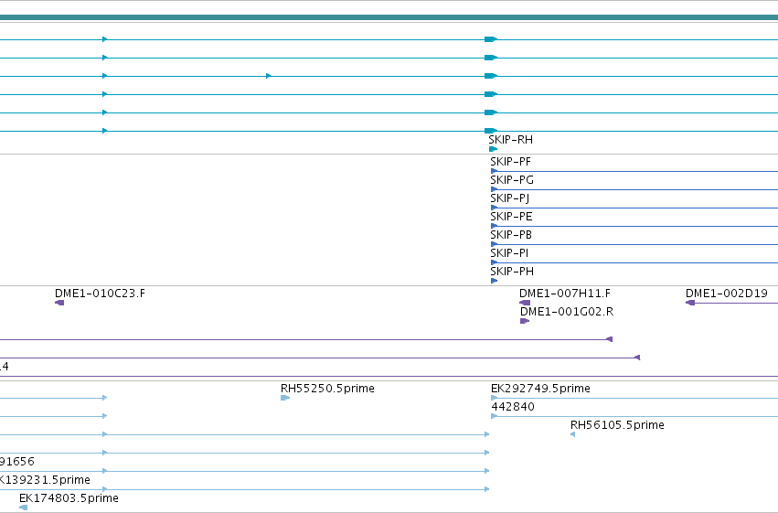This screenshot has height=513, width=778.
Task: Select the RH56105.5prime EST label
Action: [x=617, y=425]
